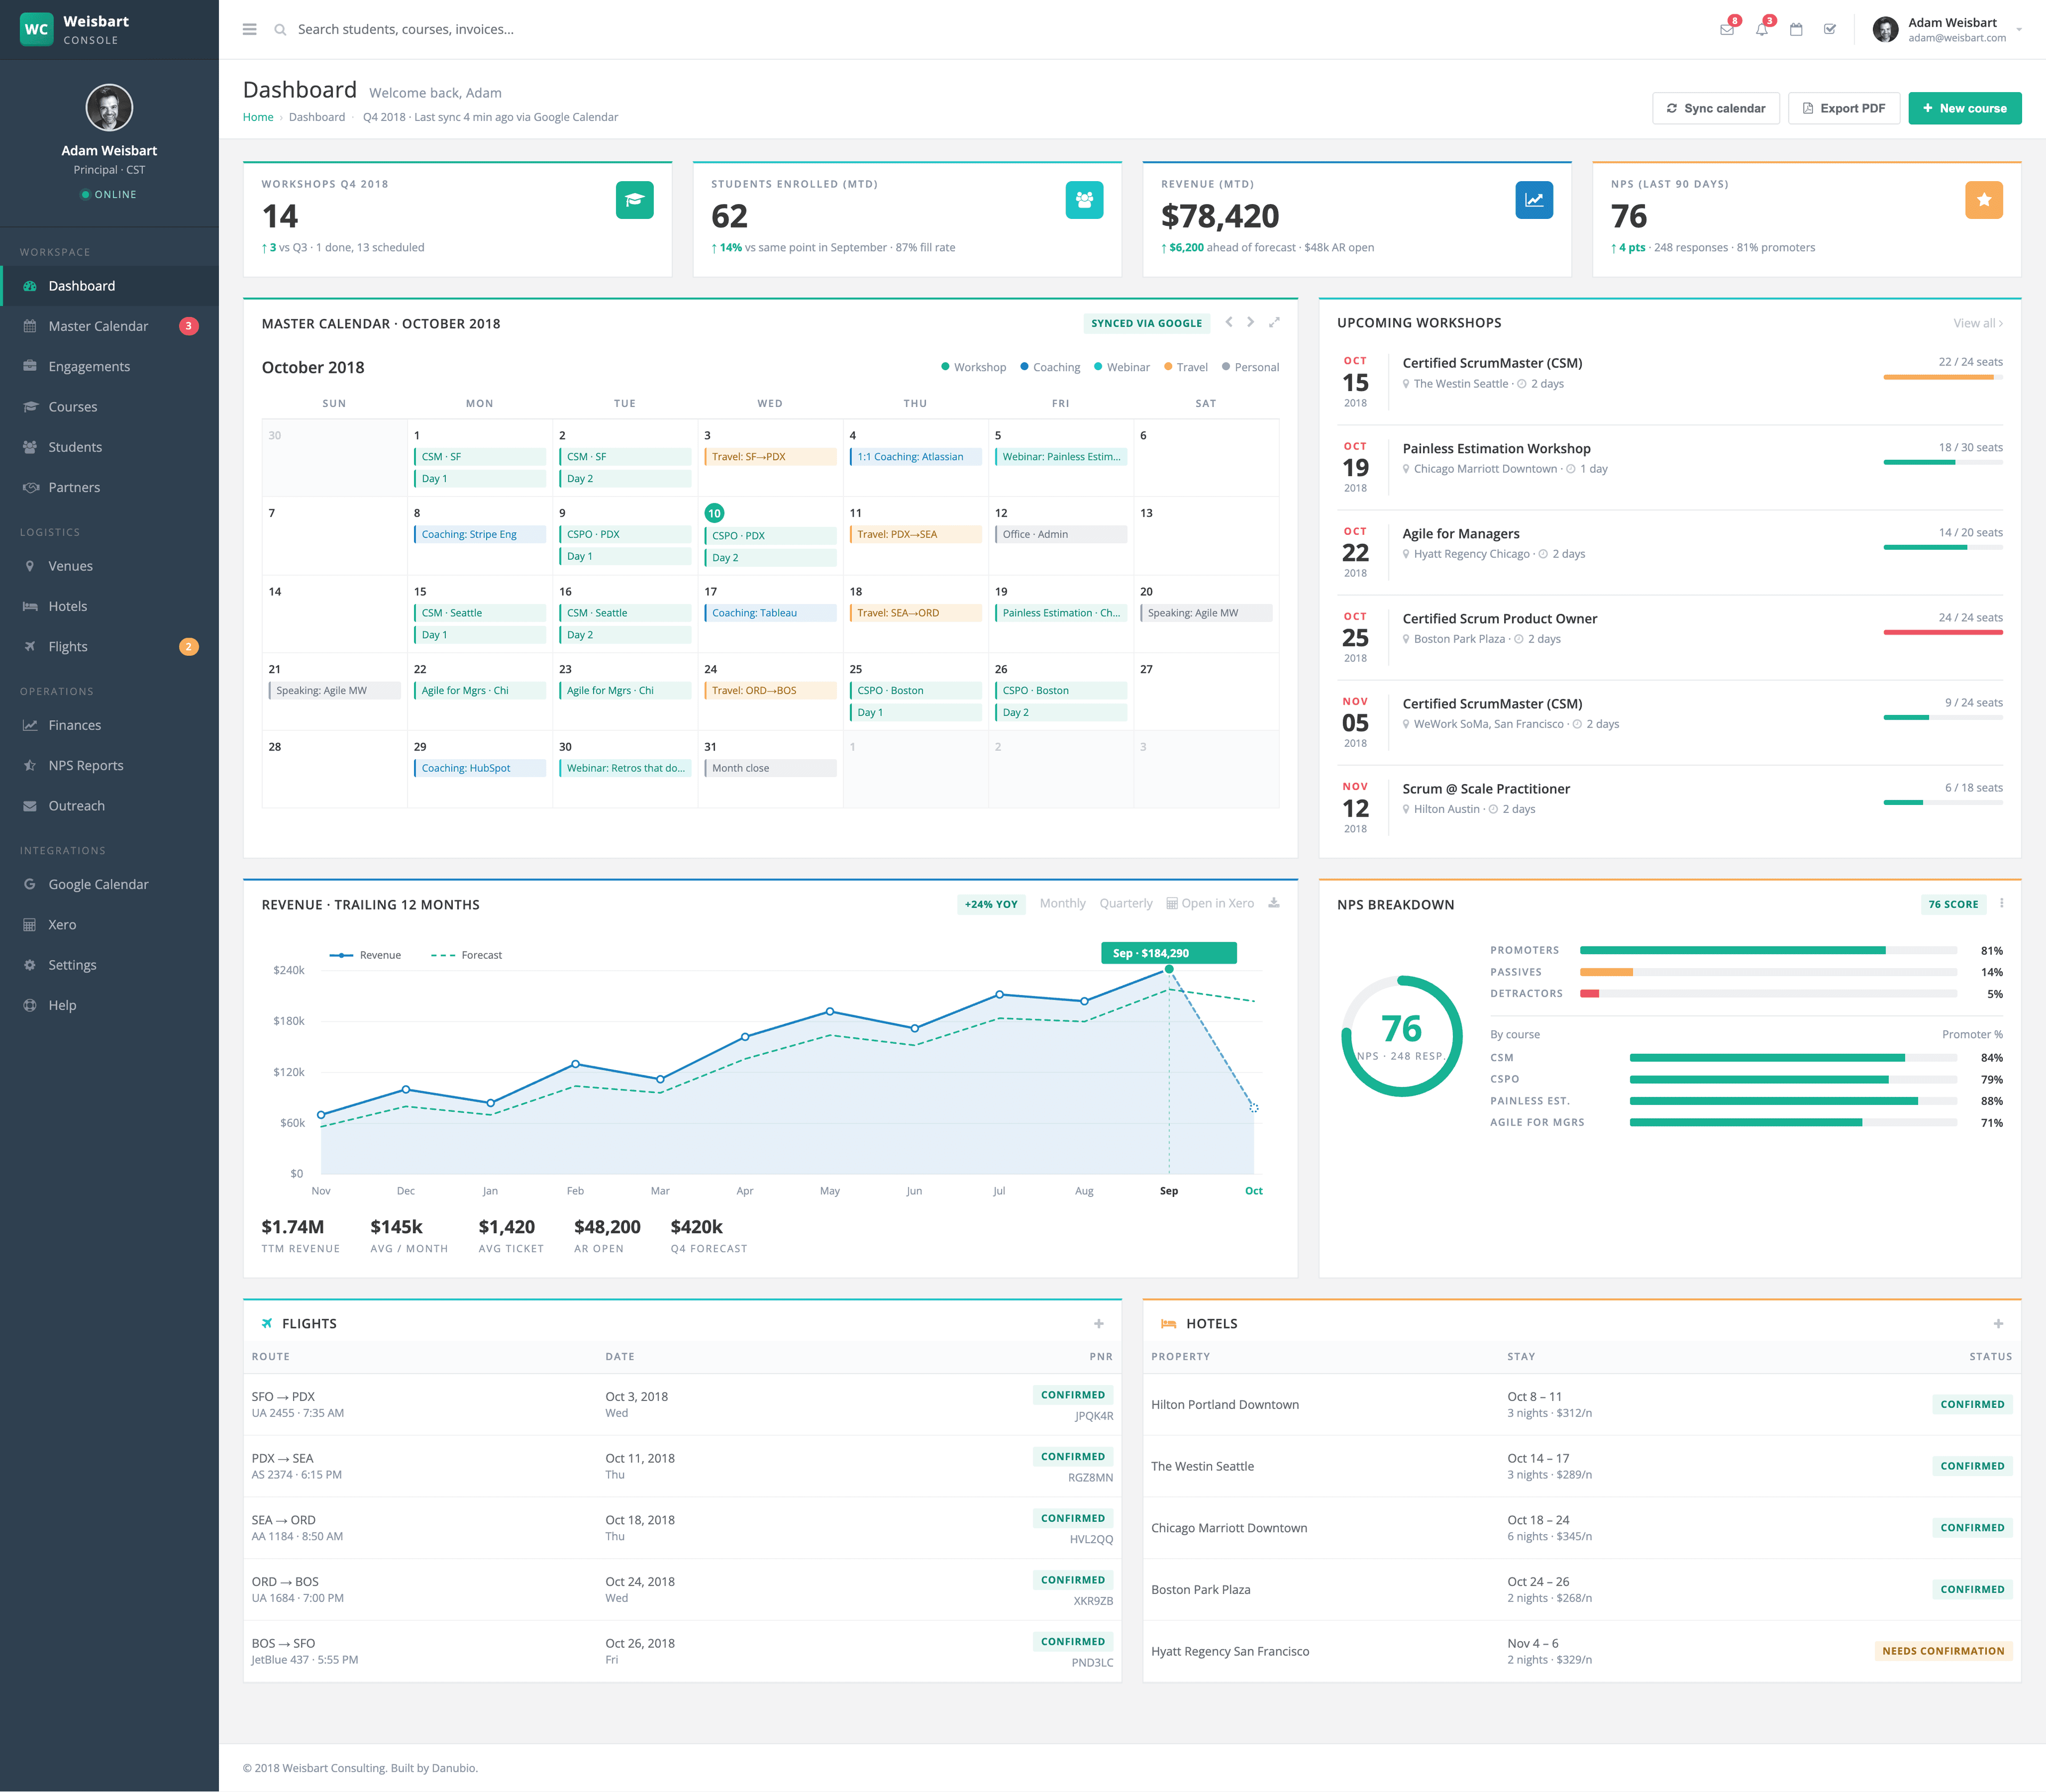This screenshot has width=2046, height=1792.
Task: Toggle the hamburger sidebar menu icon
Action: coord(249,29)
